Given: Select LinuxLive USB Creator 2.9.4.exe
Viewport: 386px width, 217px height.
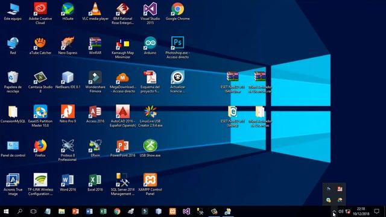Looking at the screenshot, I should pyautogui.click(x=150, y=116).
